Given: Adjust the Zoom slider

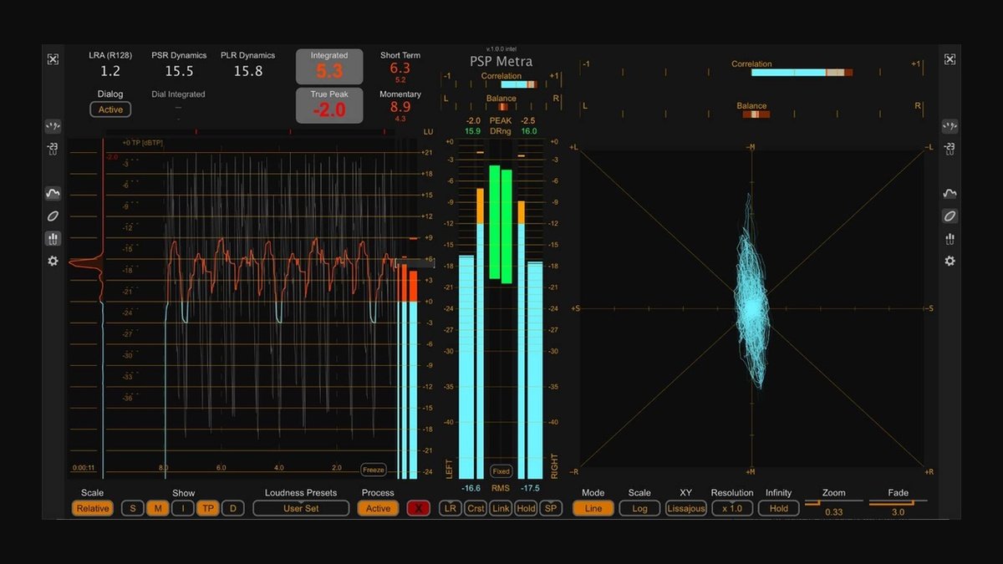Looking at the screenshot, I should click(833, 503).
